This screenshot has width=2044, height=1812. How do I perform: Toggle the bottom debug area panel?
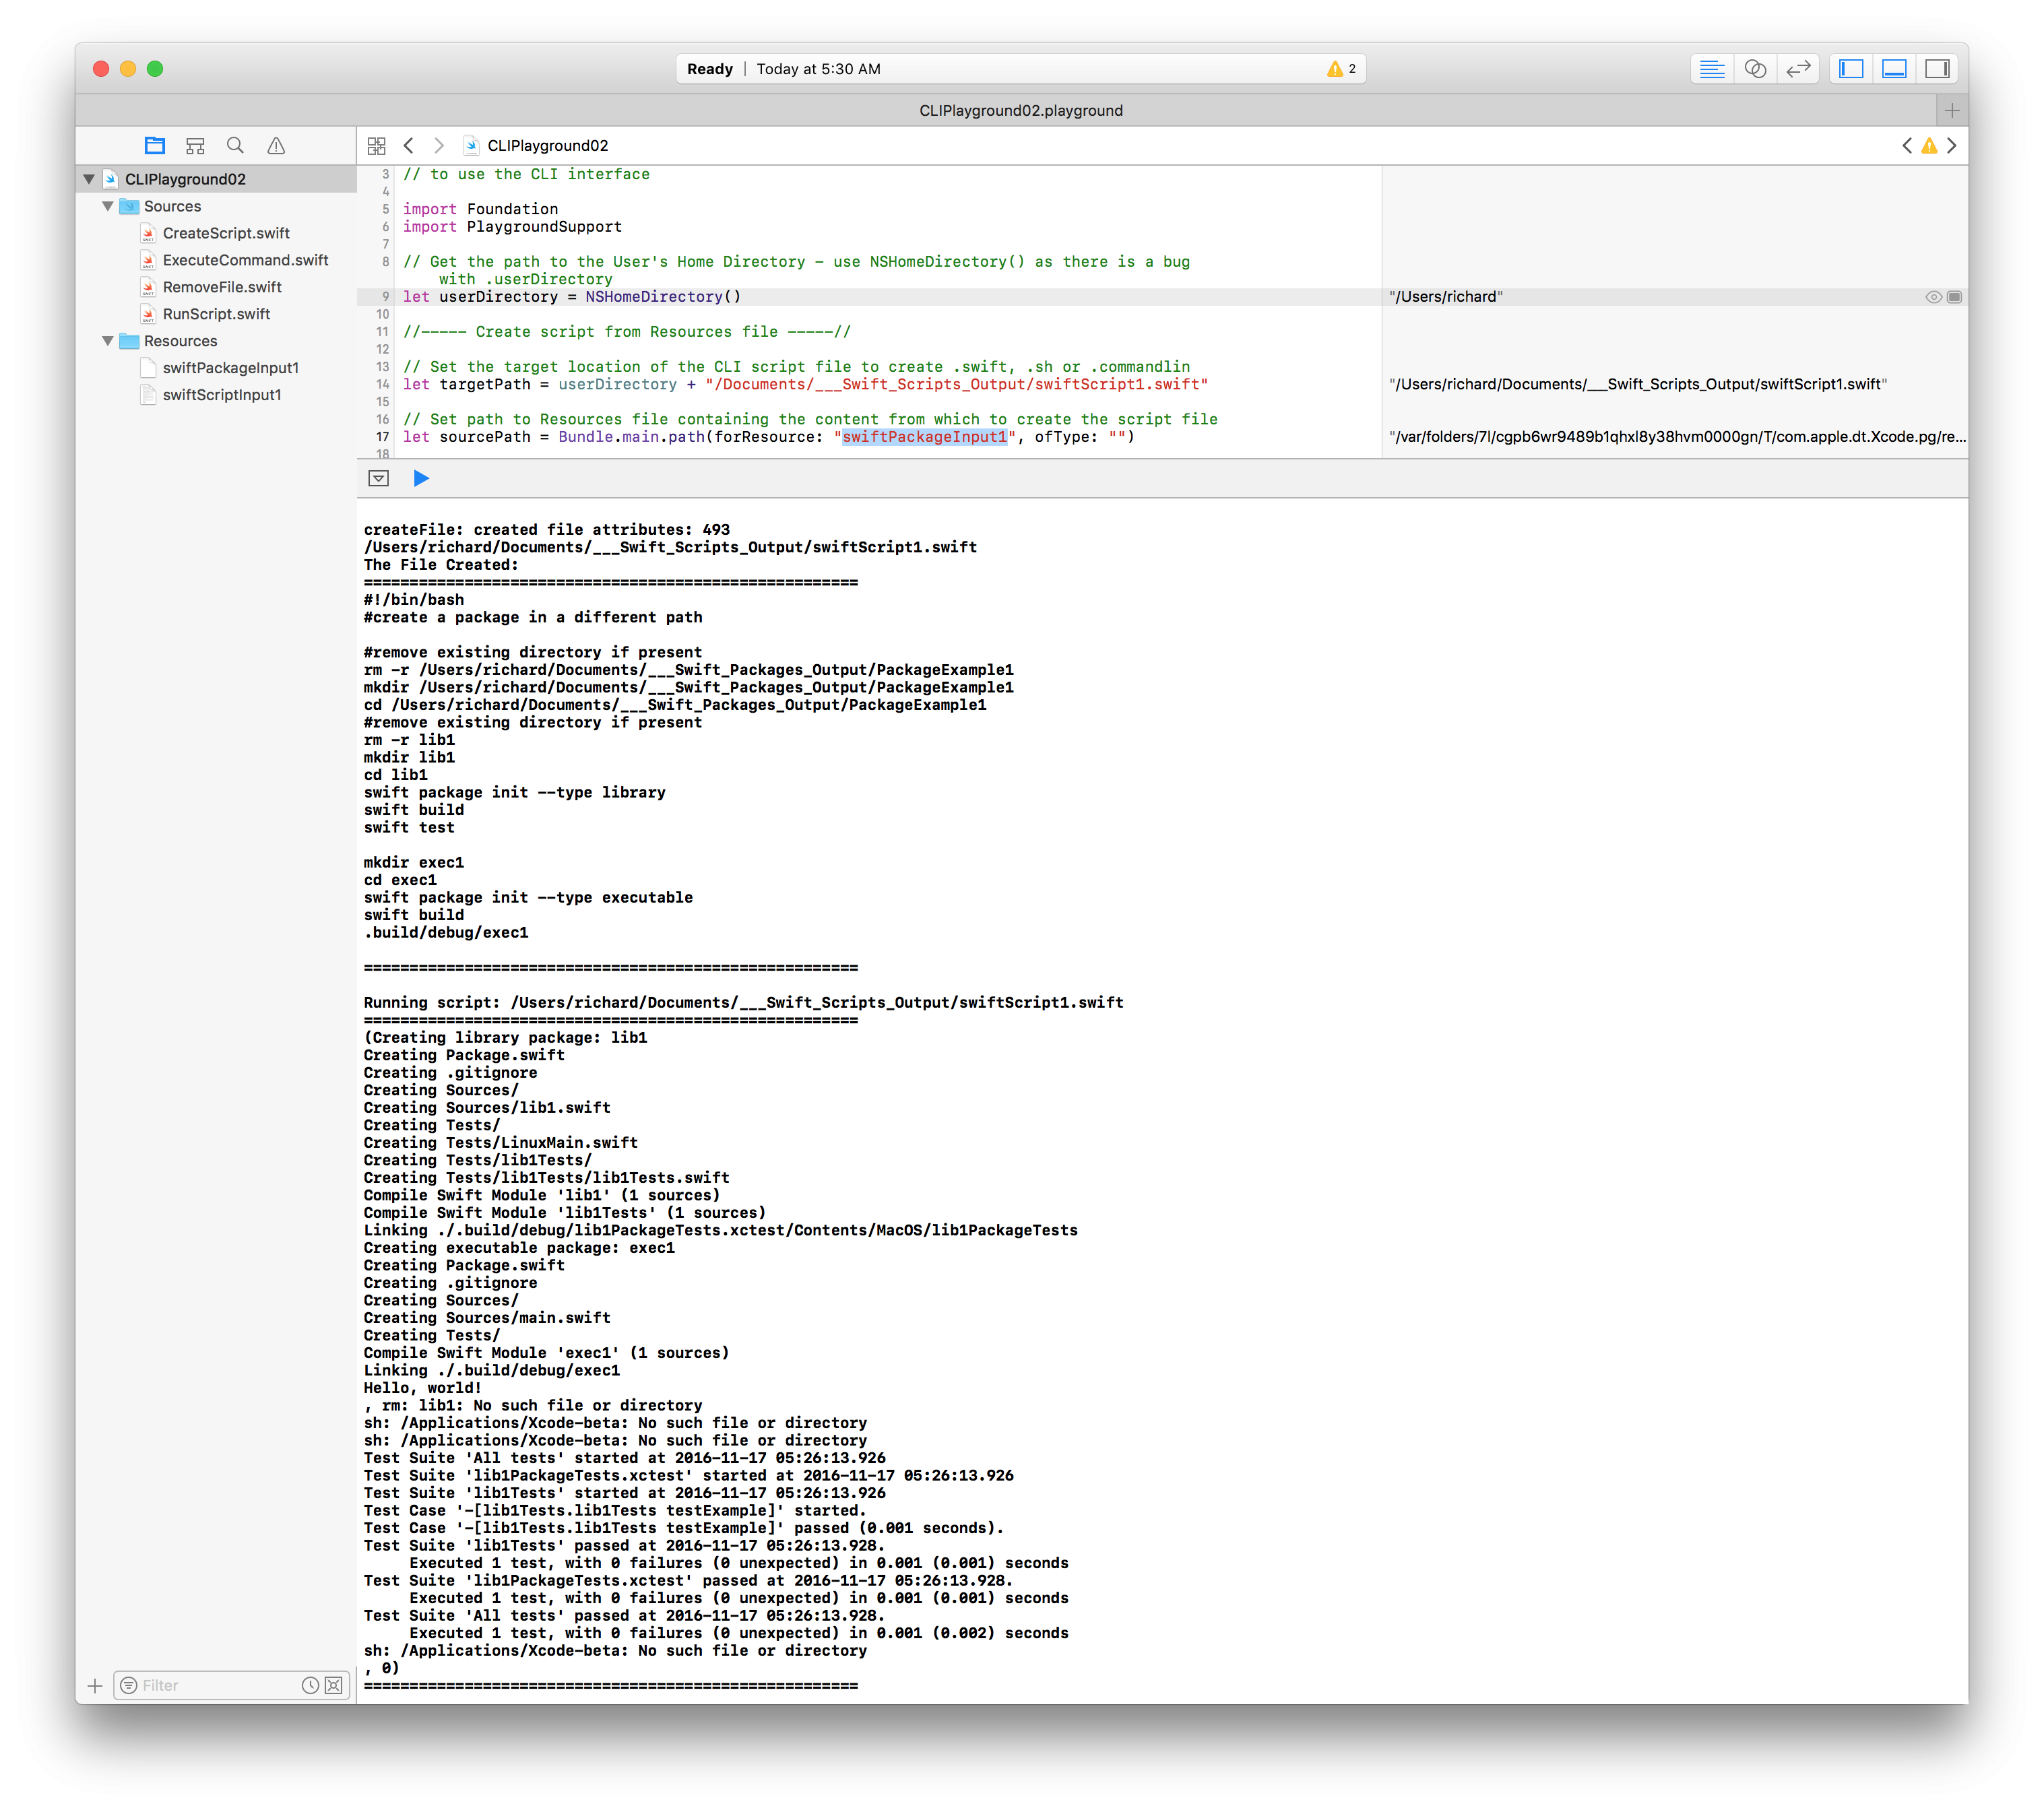[1894, 69]
